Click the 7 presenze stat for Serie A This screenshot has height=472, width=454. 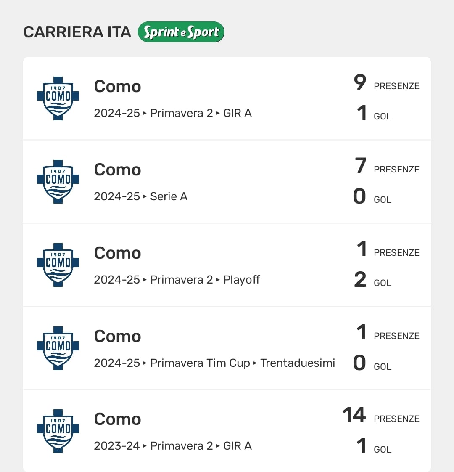(x=360, y=166)
